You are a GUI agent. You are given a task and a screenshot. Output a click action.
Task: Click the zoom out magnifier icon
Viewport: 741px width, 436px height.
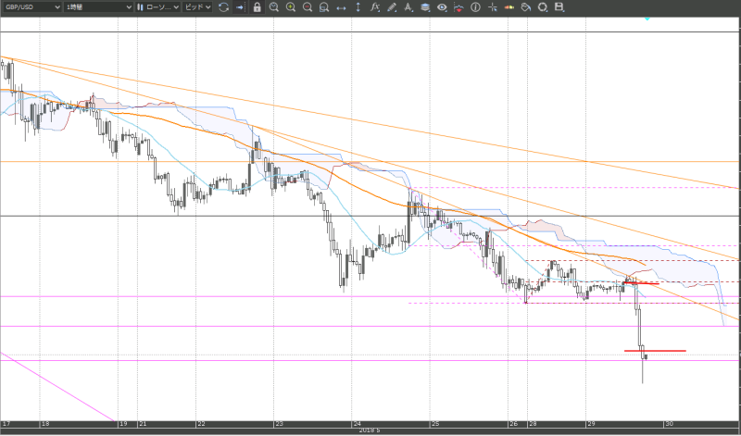(308, 7)
